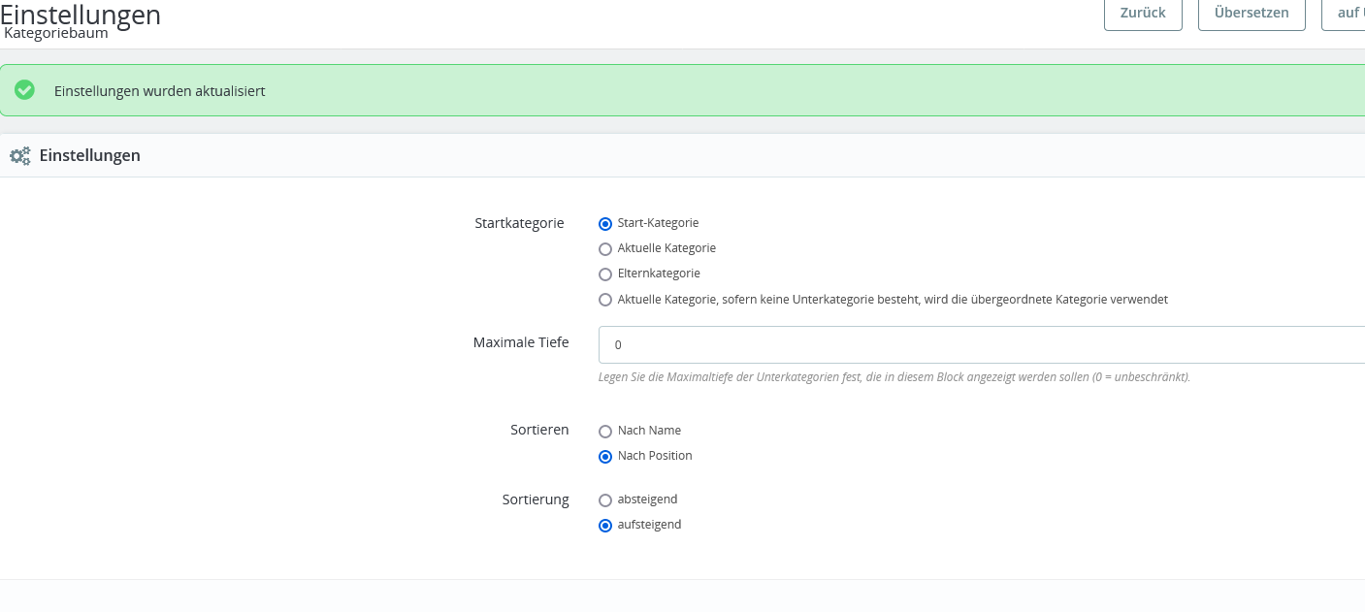This screenshot has width=1365, height=612.
Task: Click the partially visible auf button
Action: pos(1344,14)
